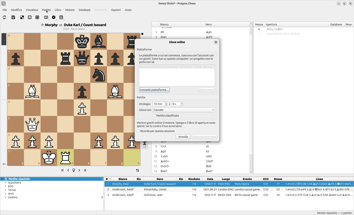Screen dimensions: 354x215
Task: Expand the Tornei tree item
Action: (5, 190)
